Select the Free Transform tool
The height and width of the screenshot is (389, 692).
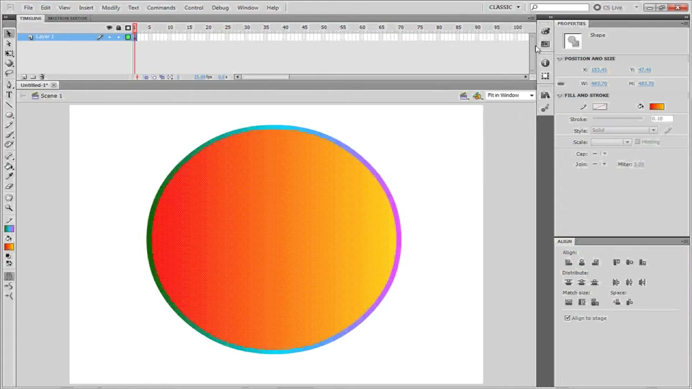[9, 53]
